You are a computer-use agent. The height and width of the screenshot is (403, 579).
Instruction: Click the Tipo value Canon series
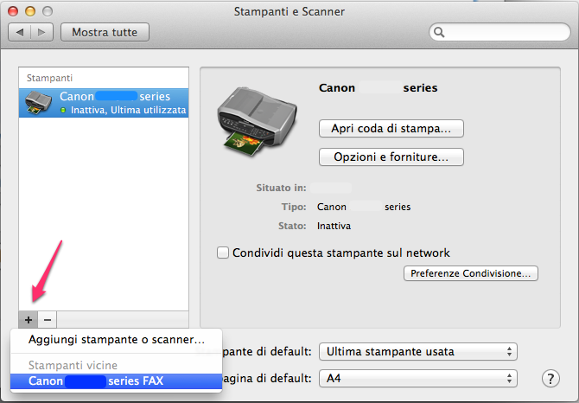click(364, 207)
